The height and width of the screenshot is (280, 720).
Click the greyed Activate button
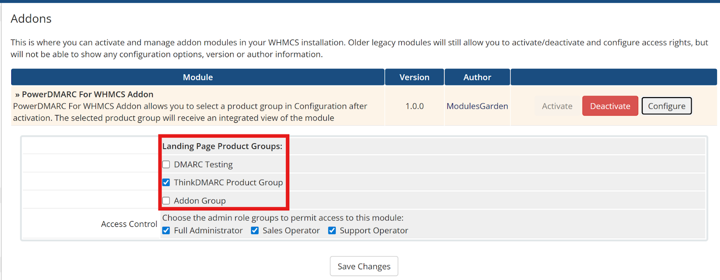click(557, 106)
